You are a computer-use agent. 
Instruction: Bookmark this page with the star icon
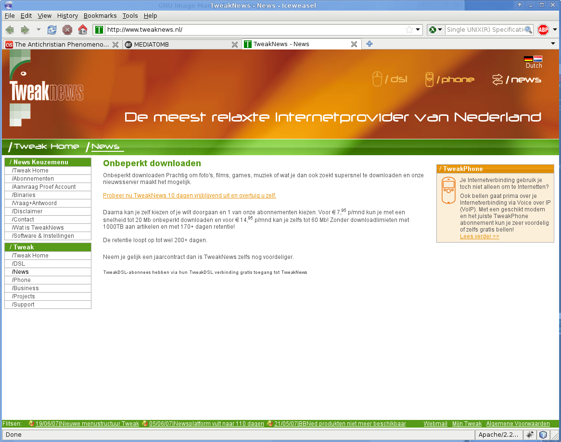pos(409,30)
